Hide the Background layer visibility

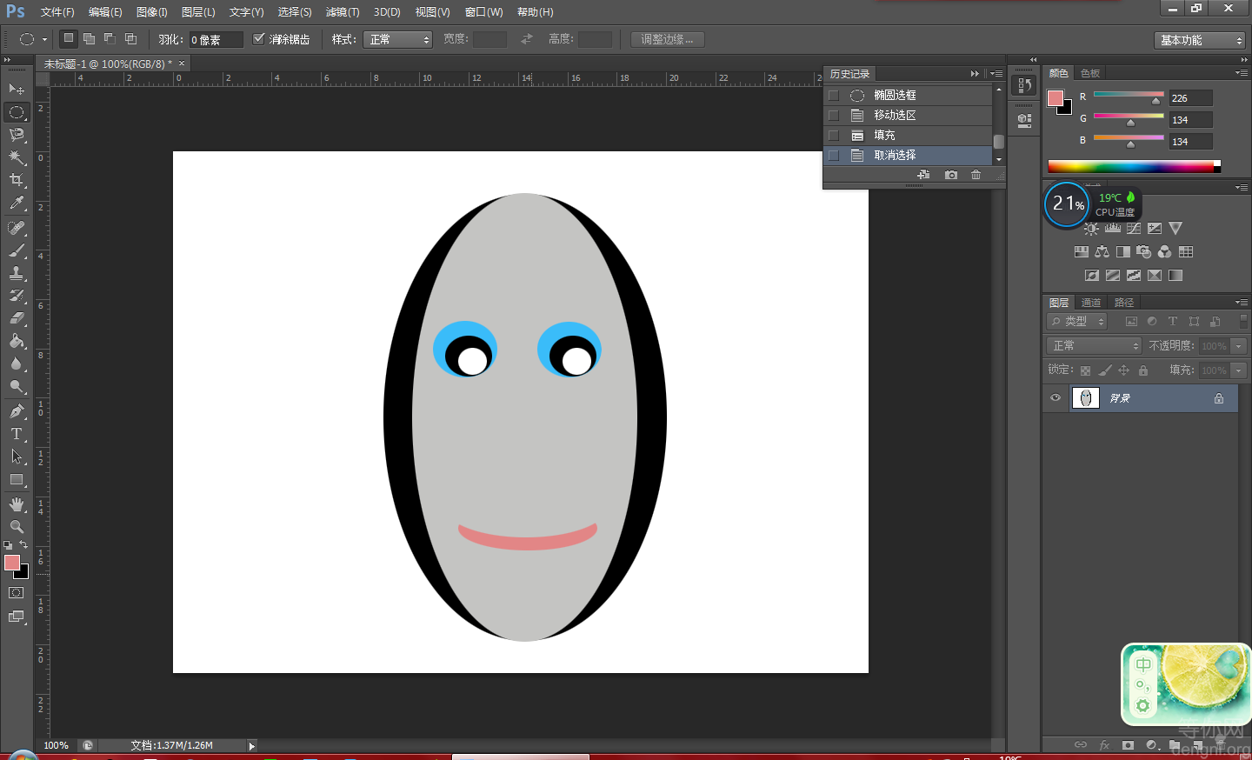click(1056, 398)
